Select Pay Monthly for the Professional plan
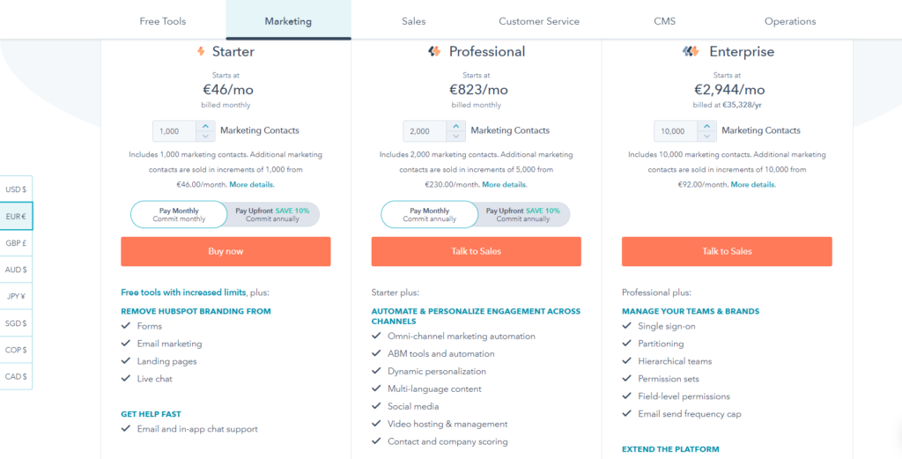 click(429, 215)
